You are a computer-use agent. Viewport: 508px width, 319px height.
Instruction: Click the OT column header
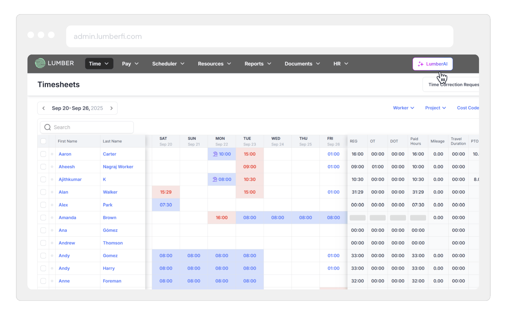[x=373, y=141]
